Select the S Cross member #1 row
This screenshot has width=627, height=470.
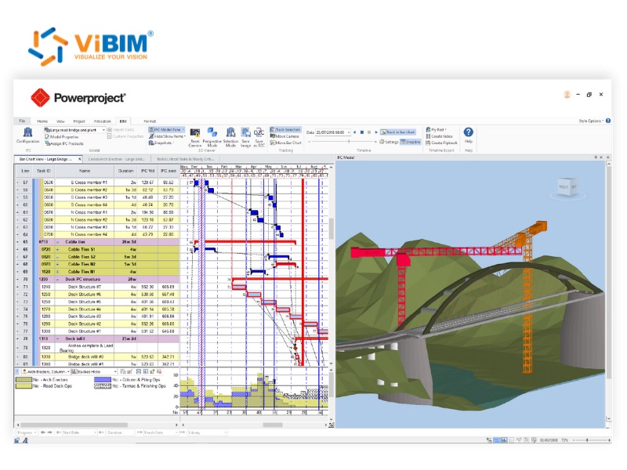point(97,183)
